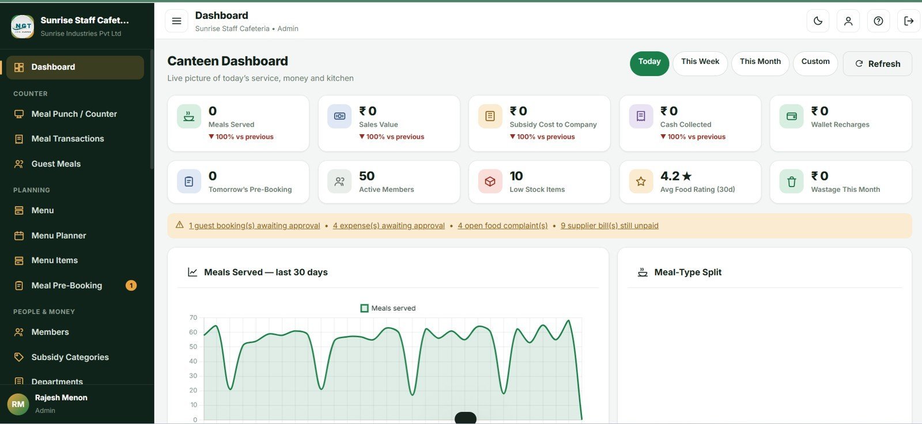View guest booking(s) awaiting approval link
This screenshot has width=922, height=424.
254,226
